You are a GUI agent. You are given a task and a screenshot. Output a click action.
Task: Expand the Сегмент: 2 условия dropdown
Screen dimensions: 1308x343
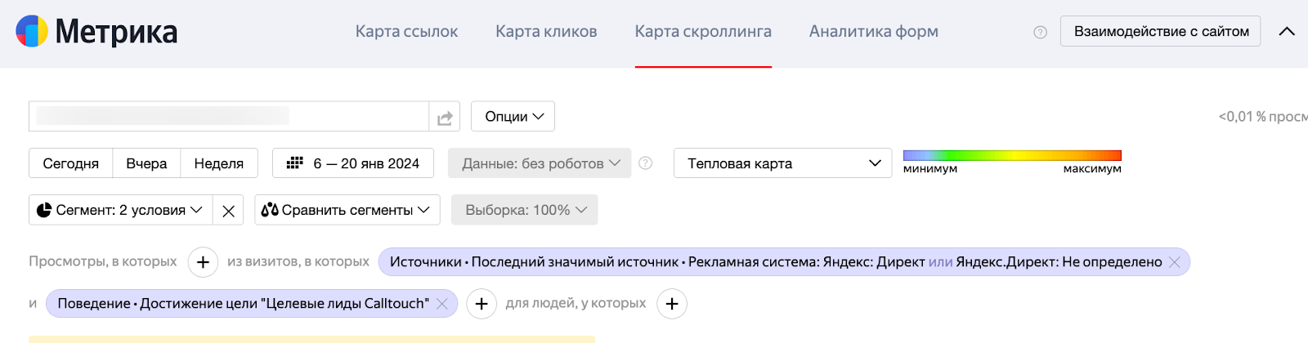121,210
